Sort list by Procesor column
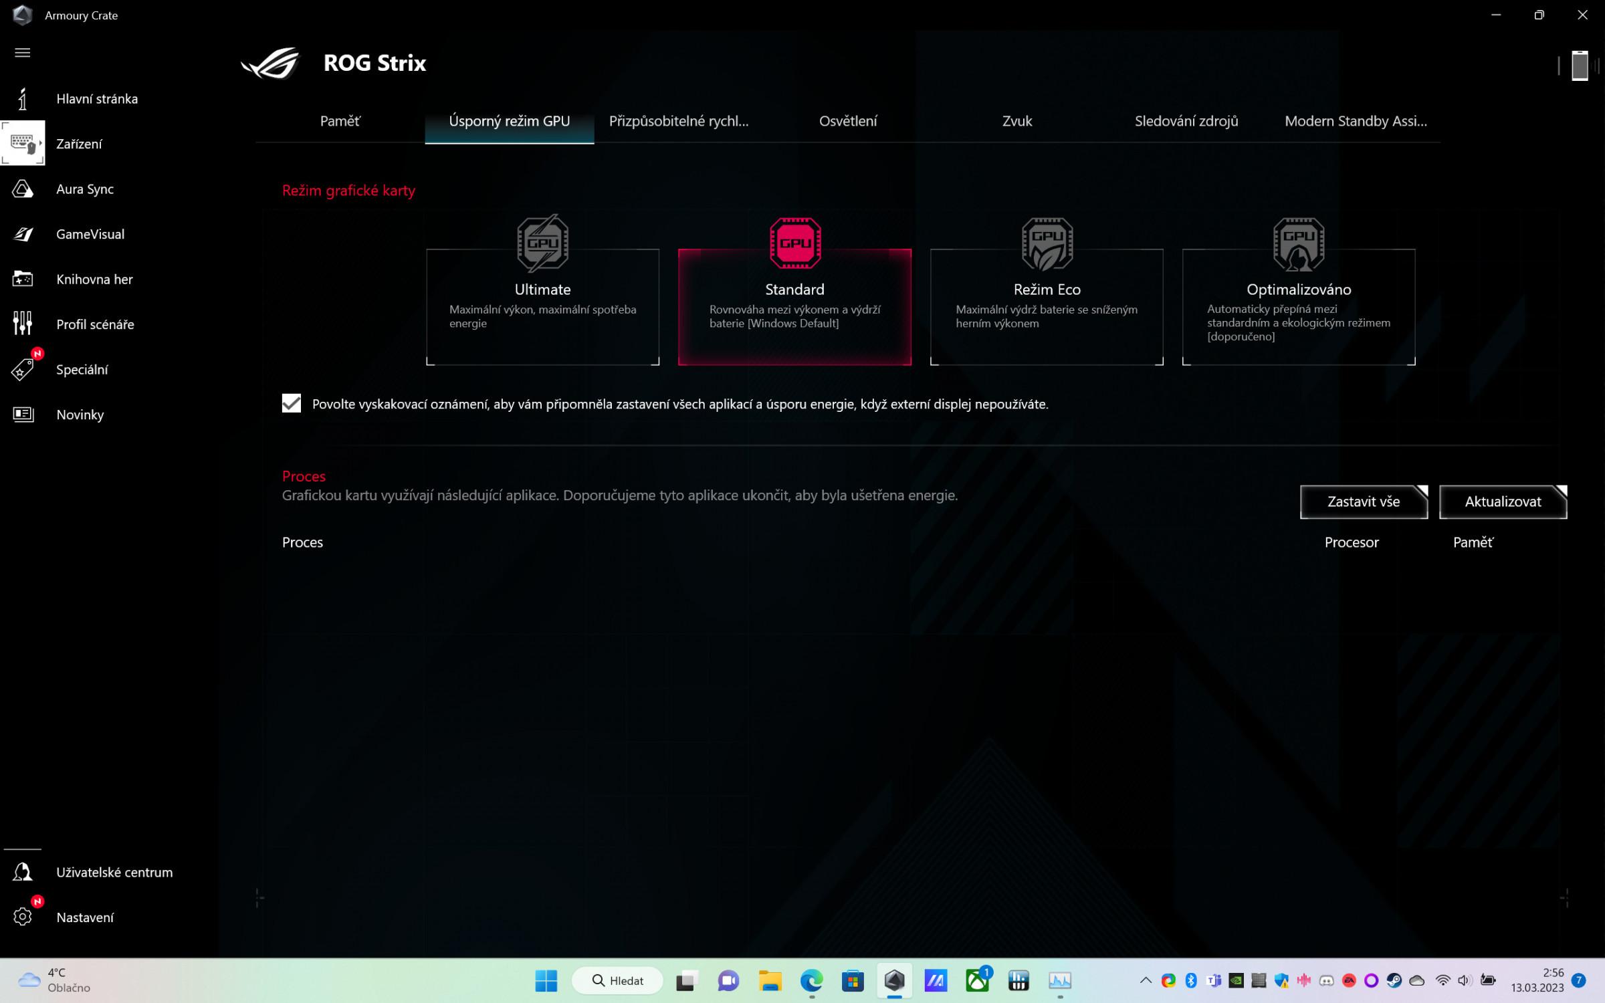This screenshot has height=1003, width=1605. 1352,542
